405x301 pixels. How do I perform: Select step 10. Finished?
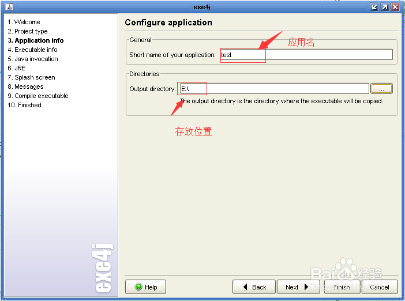point(25,105)
